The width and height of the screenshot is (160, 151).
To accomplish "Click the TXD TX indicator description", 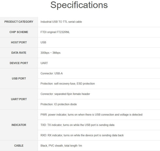I will (x=77, y=125).
